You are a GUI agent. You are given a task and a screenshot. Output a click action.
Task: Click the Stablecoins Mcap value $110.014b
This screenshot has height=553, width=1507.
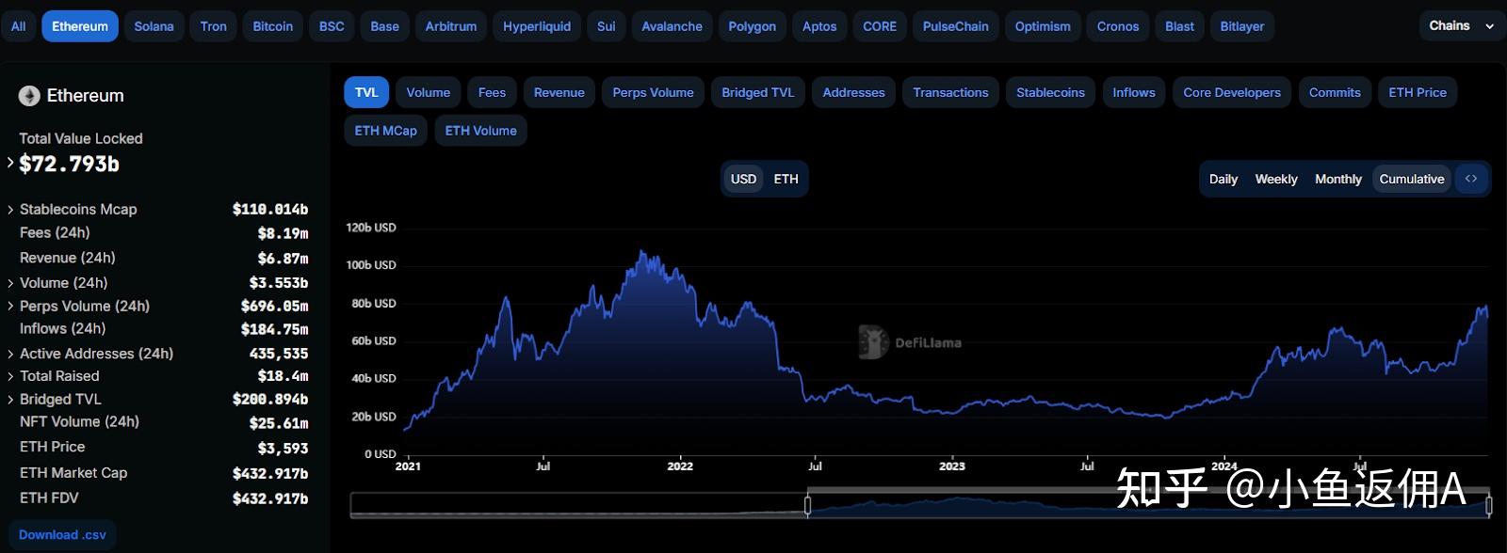(270, 210)
